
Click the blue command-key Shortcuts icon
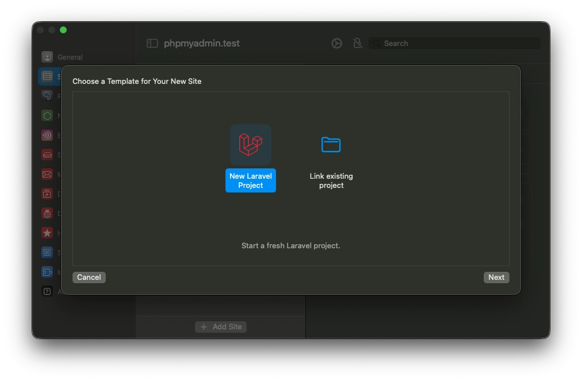coord(47,252)
